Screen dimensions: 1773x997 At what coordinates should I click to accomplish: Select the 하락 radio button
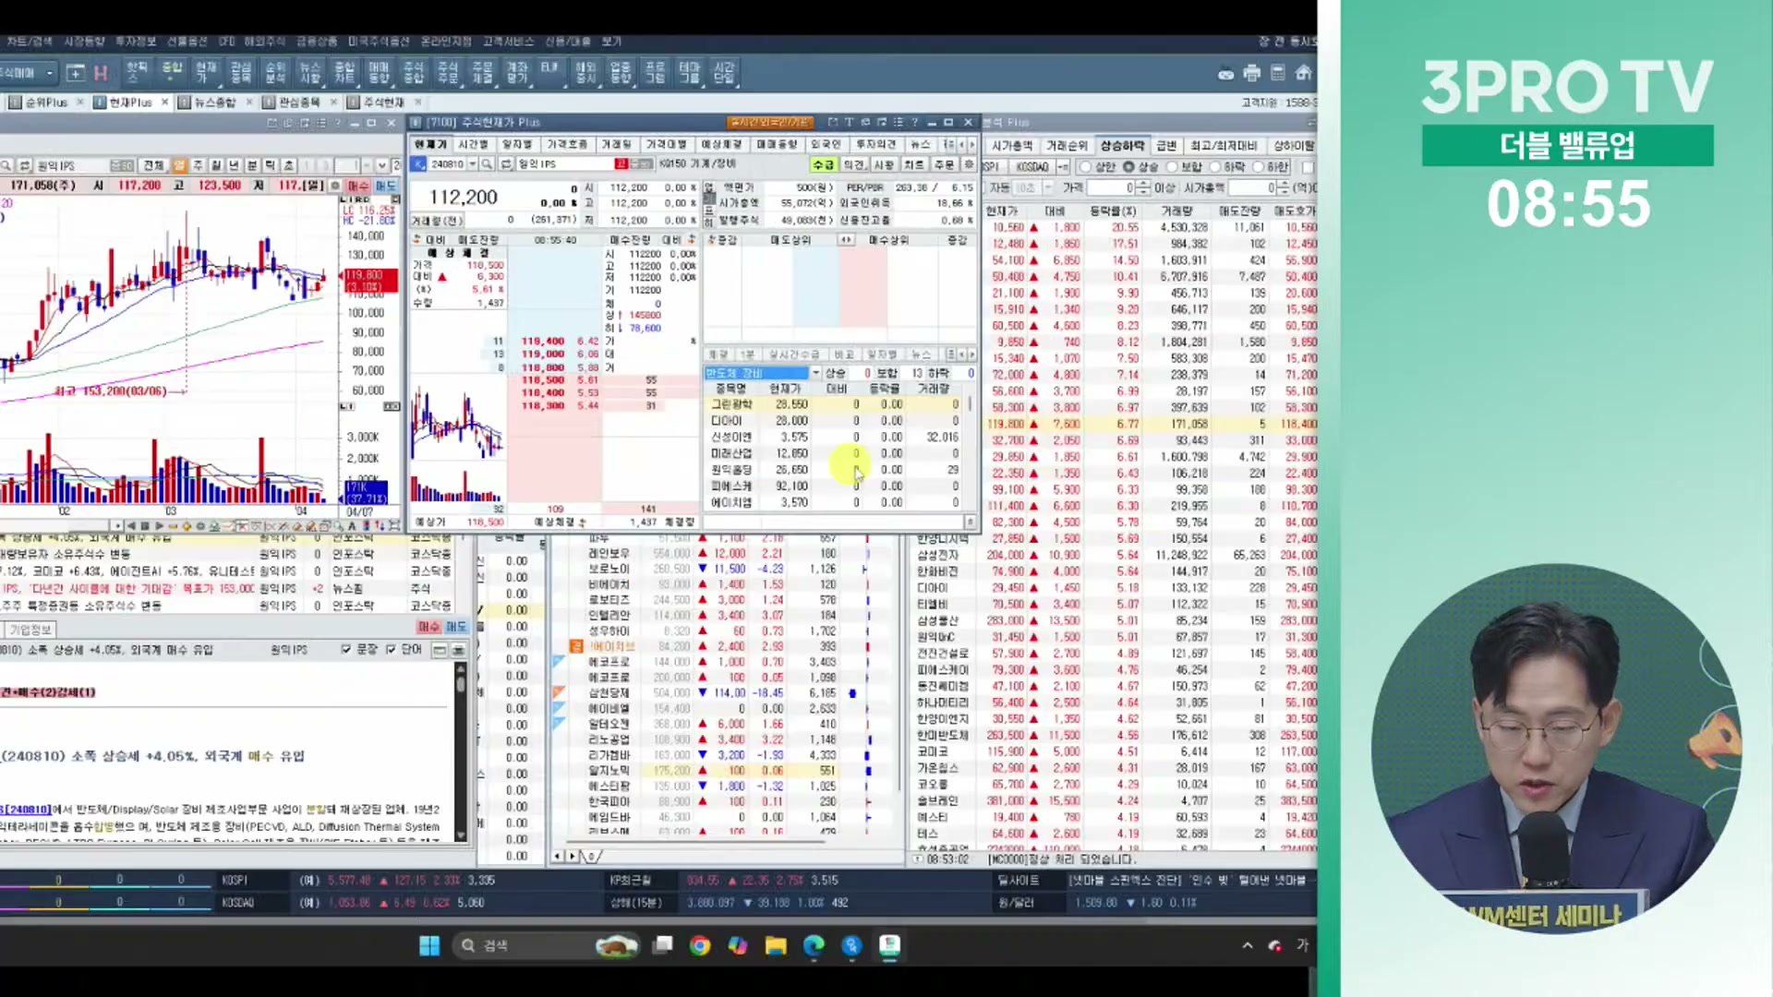click(x=1215, y=167)
